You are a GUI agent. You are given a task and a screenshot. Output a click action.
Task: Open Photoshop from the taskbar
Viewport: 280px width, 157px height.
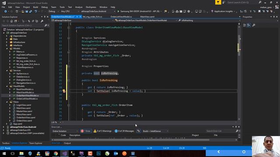pos(98,153)
